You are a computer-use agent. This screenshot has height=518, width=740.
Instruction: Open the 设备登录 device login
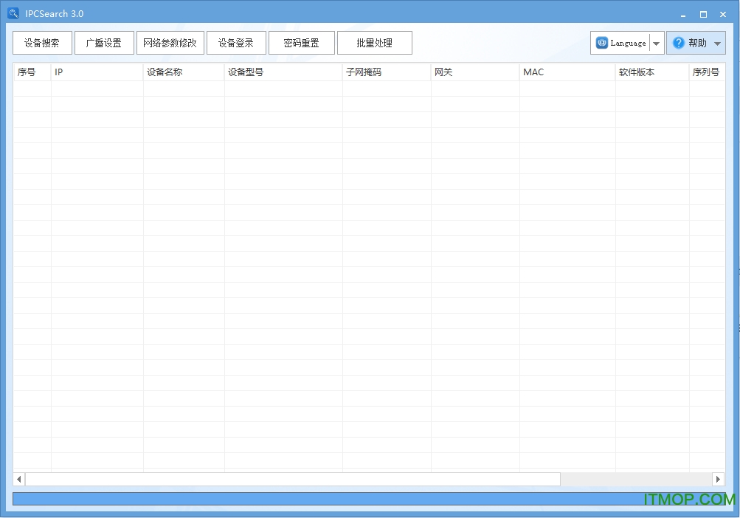pyautogui.click(x=236, y=43)
